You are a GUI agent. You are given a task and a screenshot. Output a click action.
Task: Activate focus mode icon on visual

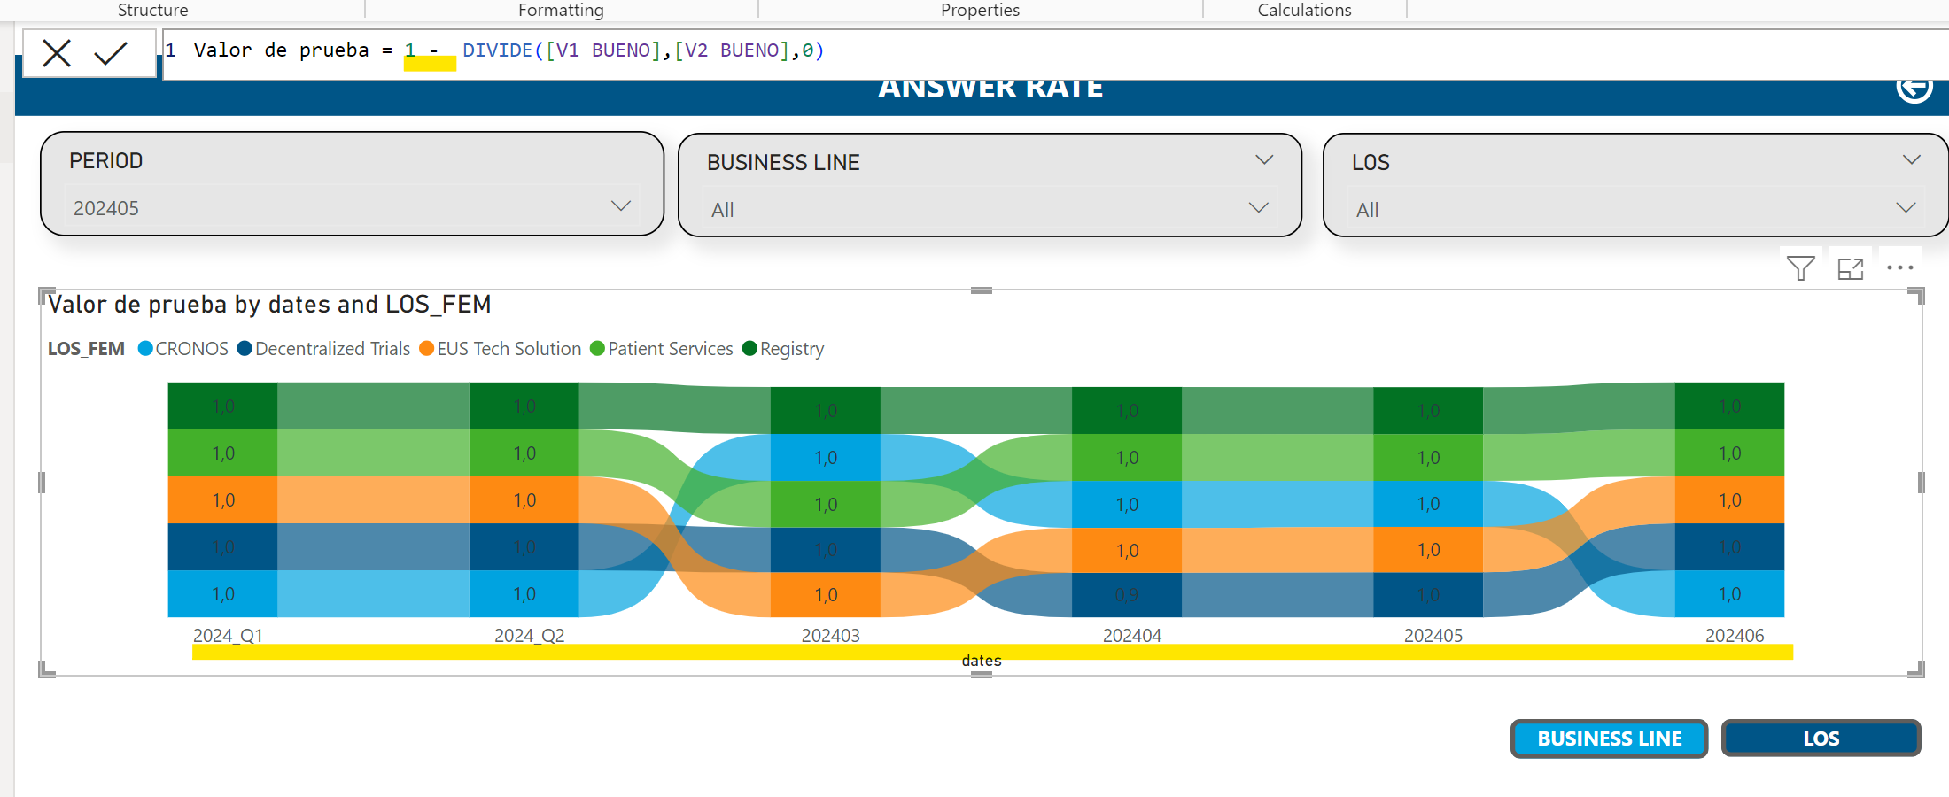(1851, 268)
